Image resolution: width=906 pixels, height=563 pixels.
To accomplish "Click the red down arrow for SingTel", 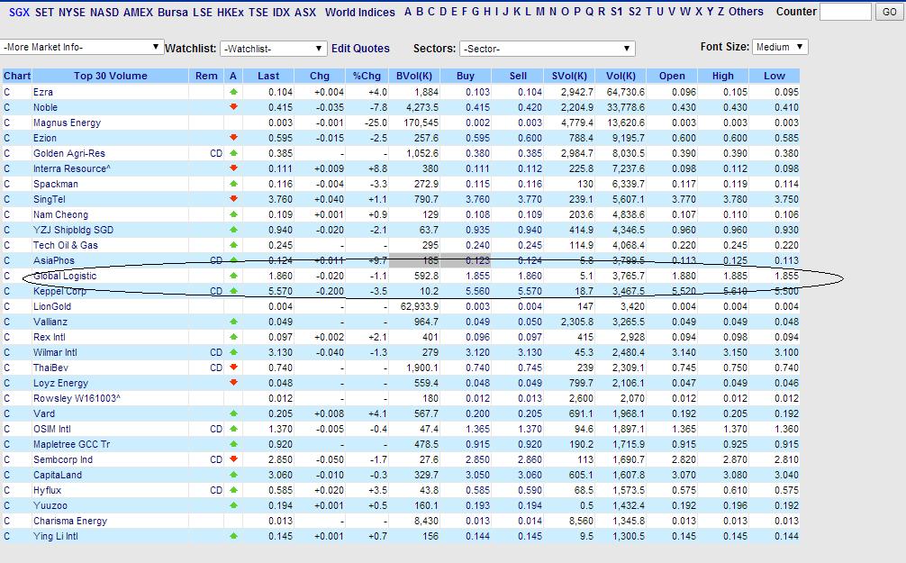I will point(233,199).
